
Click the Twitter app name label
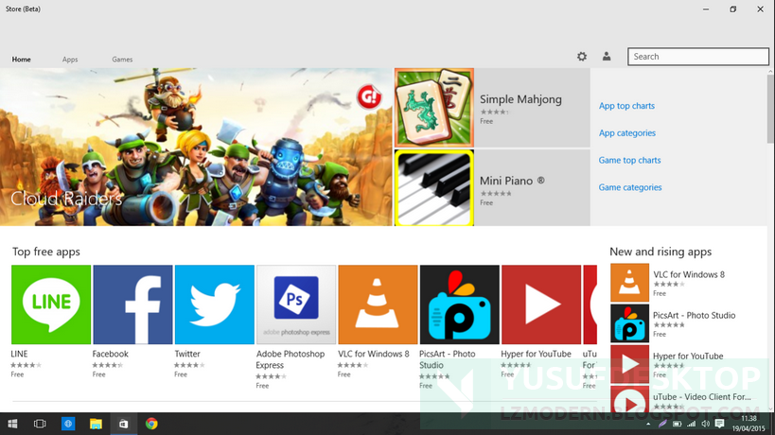pyautogui.click(x=187, y=354)
